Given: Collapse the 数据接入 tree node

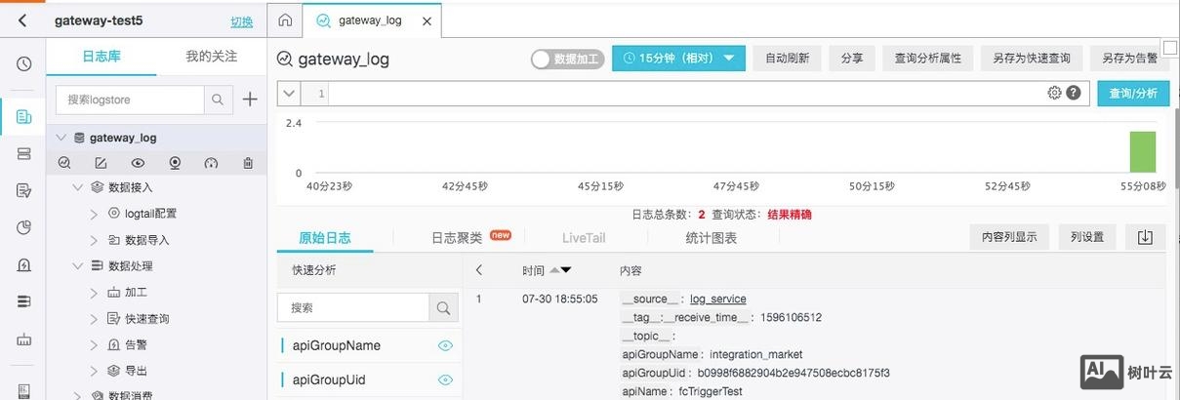Looking at the screenshot, I should 79,186.
